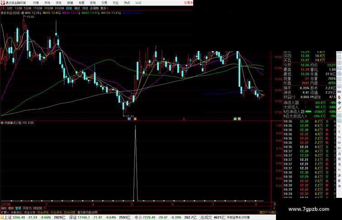Image resolution: width=342 pixels, height=220 pixels.
Task: Click the 指标 button under the chart
Action: click(4, 208)
